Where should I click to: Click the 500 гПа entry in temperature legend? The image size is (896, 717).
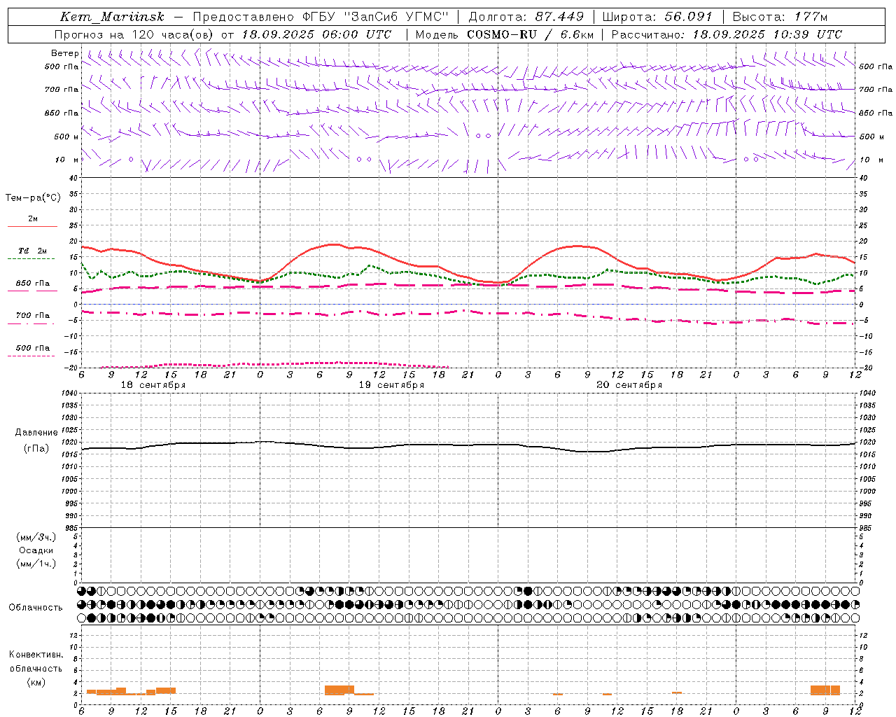click(33, 347)
